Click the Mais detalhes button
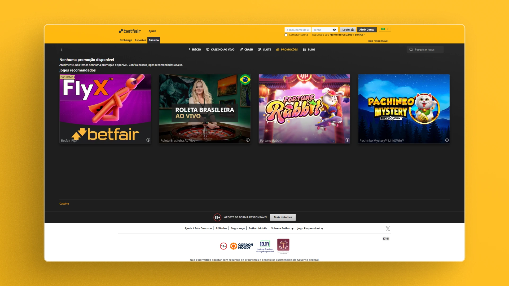The width and height of the screenshot is (509, 286). 283,217
